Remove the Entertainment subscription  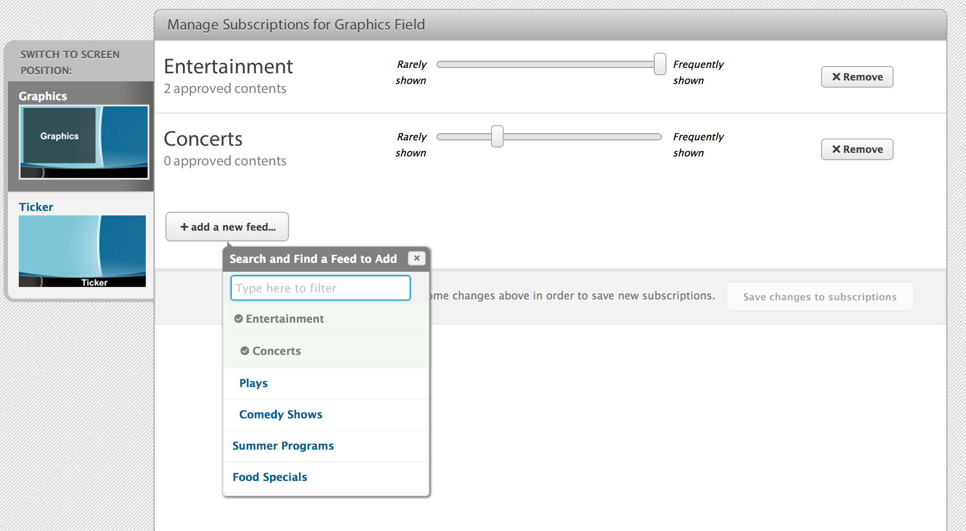(x=857, y=77)
